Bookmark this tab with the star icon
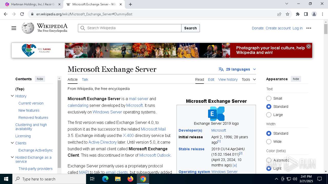Viewport: 328px width, 184px height. [288, 14]
